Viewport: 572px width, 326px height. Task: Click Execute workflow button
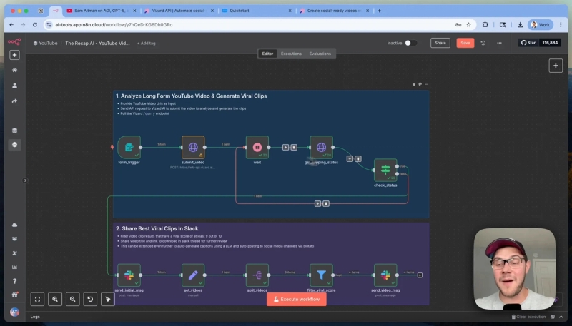[x=296, y=299]
